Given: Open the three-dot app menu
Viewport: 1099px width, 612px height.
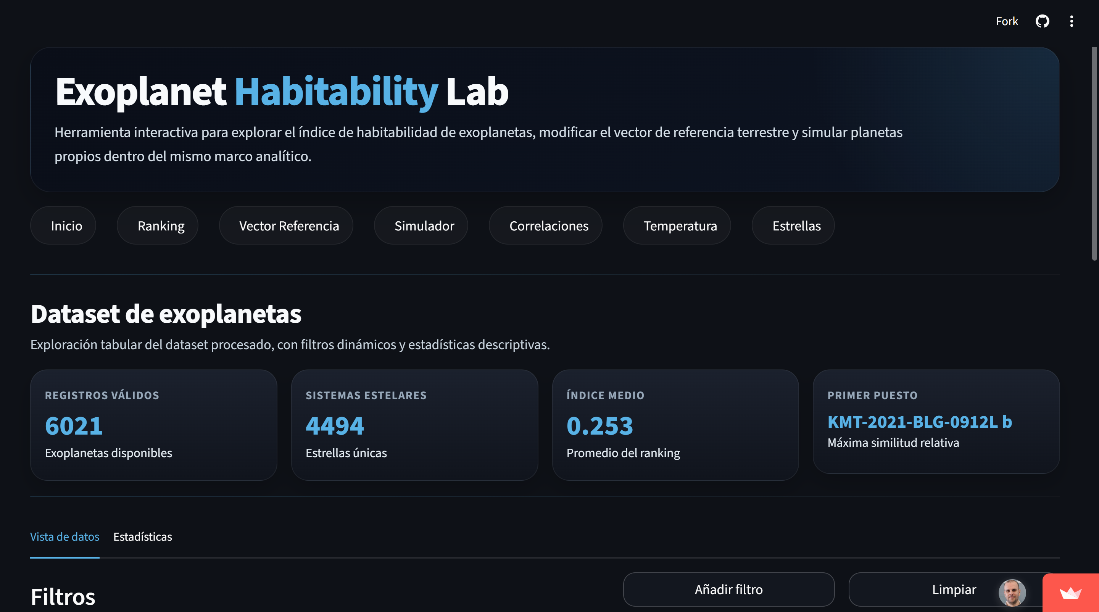Looking at the screenshot, I should 1071,21.
